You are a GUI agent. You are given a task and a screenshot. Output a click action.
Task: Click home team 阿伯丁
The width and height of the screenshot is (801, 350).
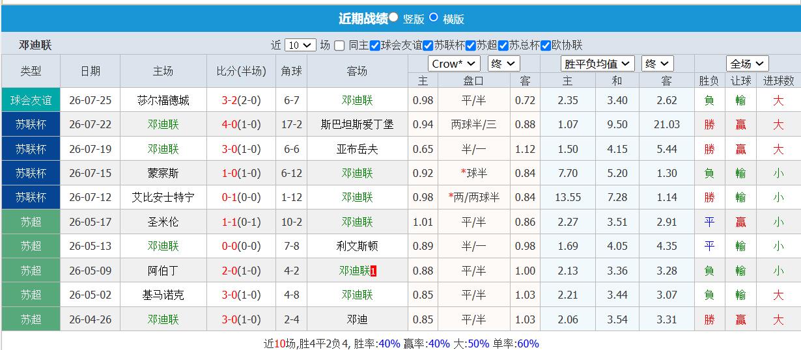point(163,271)
